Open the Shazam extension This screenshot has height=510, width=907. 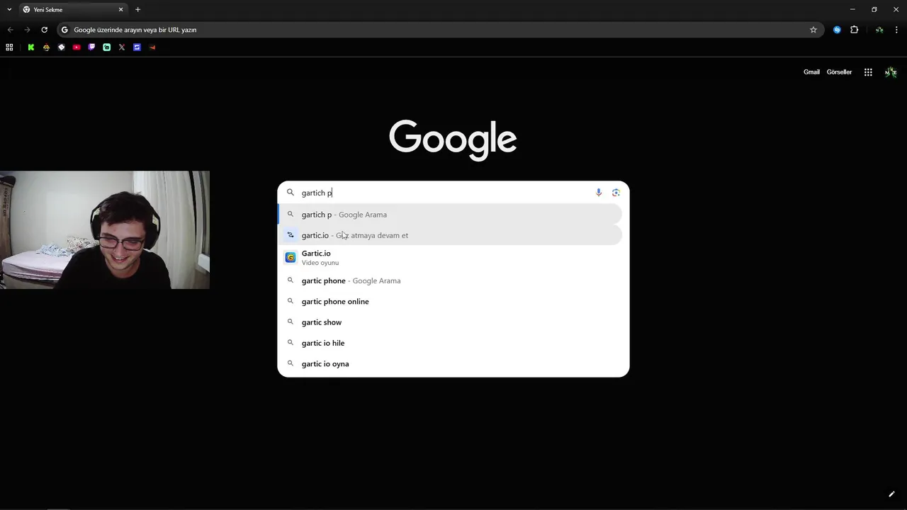point(837,30)
